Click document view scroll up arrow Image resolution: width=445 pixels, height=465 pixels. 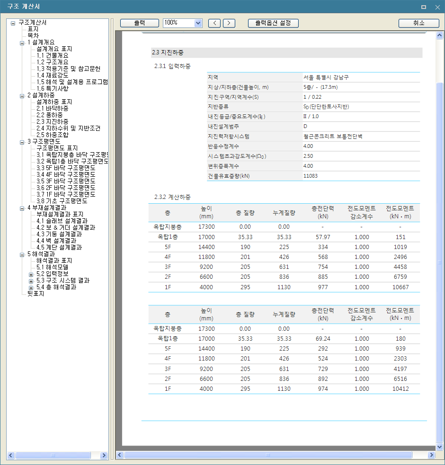tap(439, 35)
